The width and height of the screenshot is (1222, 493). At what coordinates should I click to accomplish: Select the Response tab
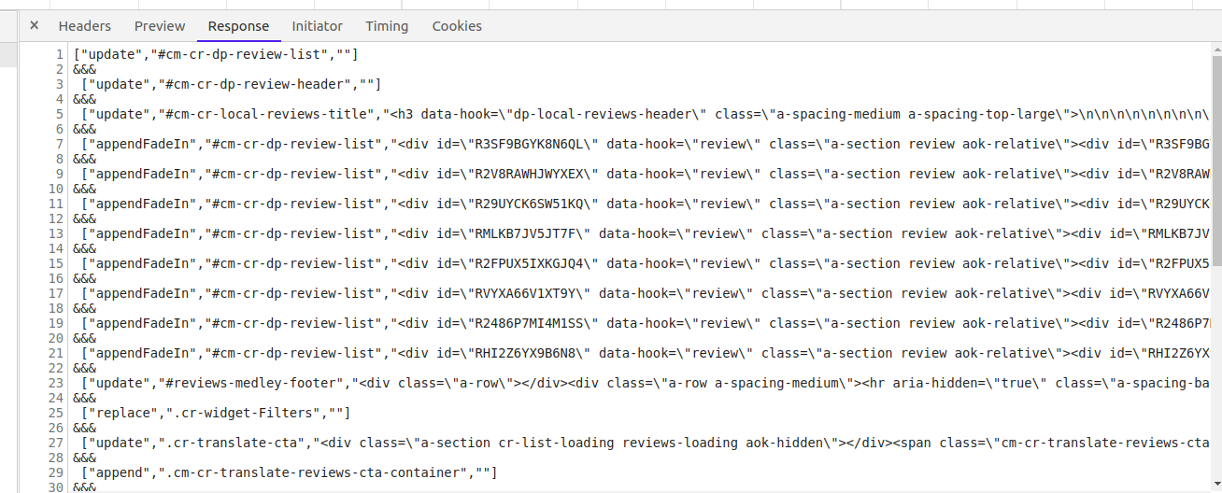(238, 26)
